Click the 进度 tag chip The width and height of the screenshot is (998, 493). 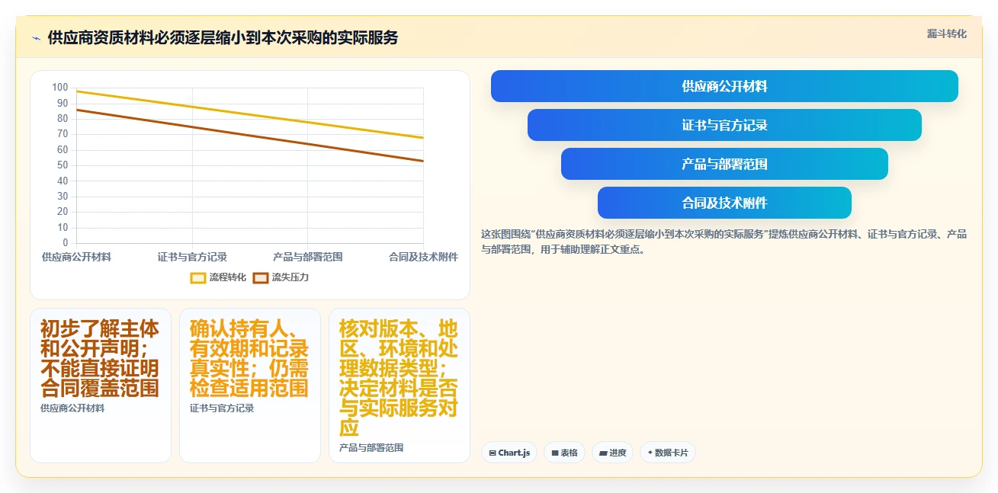pos(612,453)
